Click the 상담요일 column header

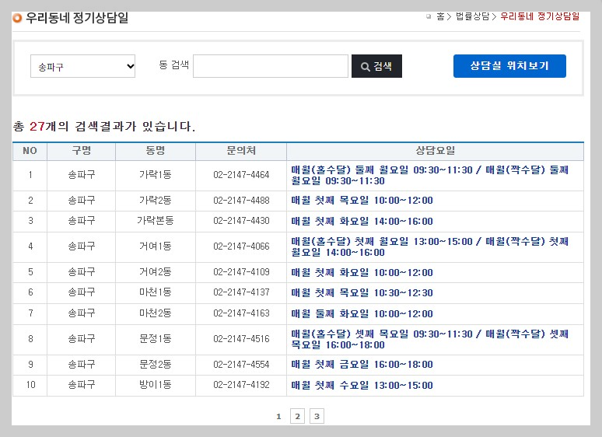tap(435, 151)
